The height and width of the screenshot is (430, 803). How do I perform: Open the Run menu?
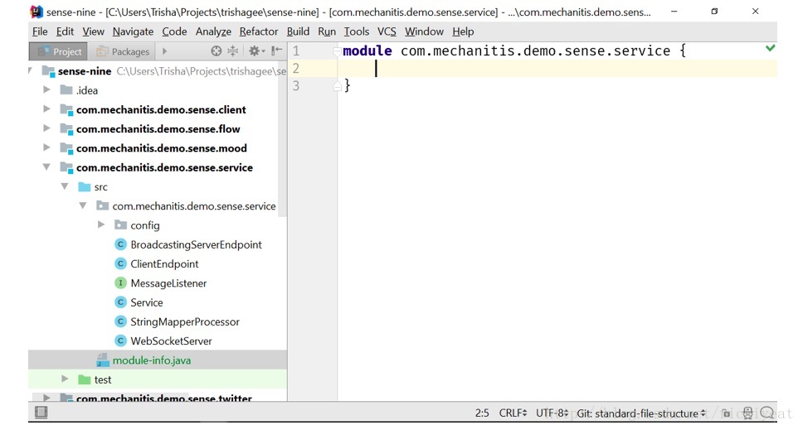[x=327, y=31]
